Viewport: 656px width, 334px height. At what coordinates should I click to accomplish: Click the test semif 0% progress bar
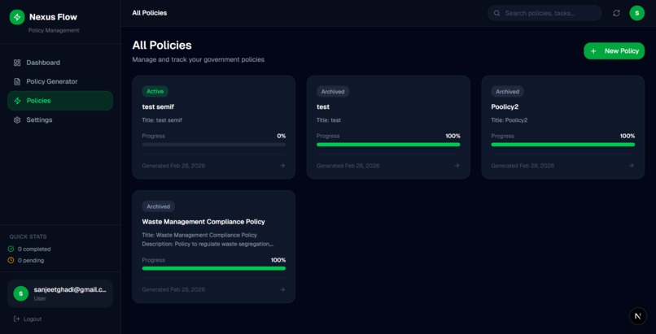click(x=214, y=145)
